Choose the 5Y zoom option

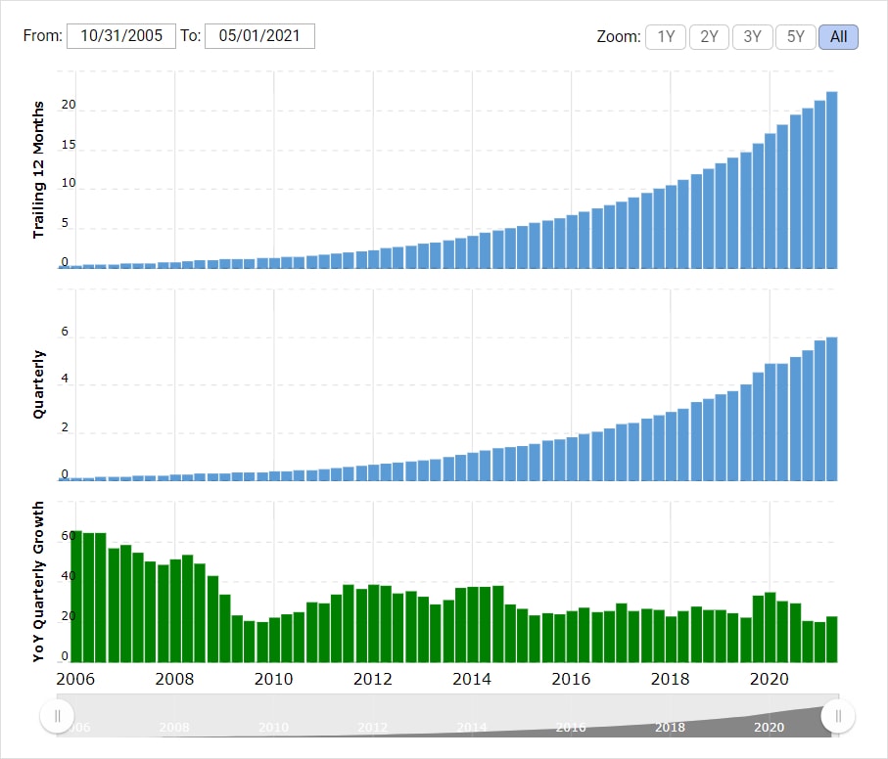click(x=795, y=37)
